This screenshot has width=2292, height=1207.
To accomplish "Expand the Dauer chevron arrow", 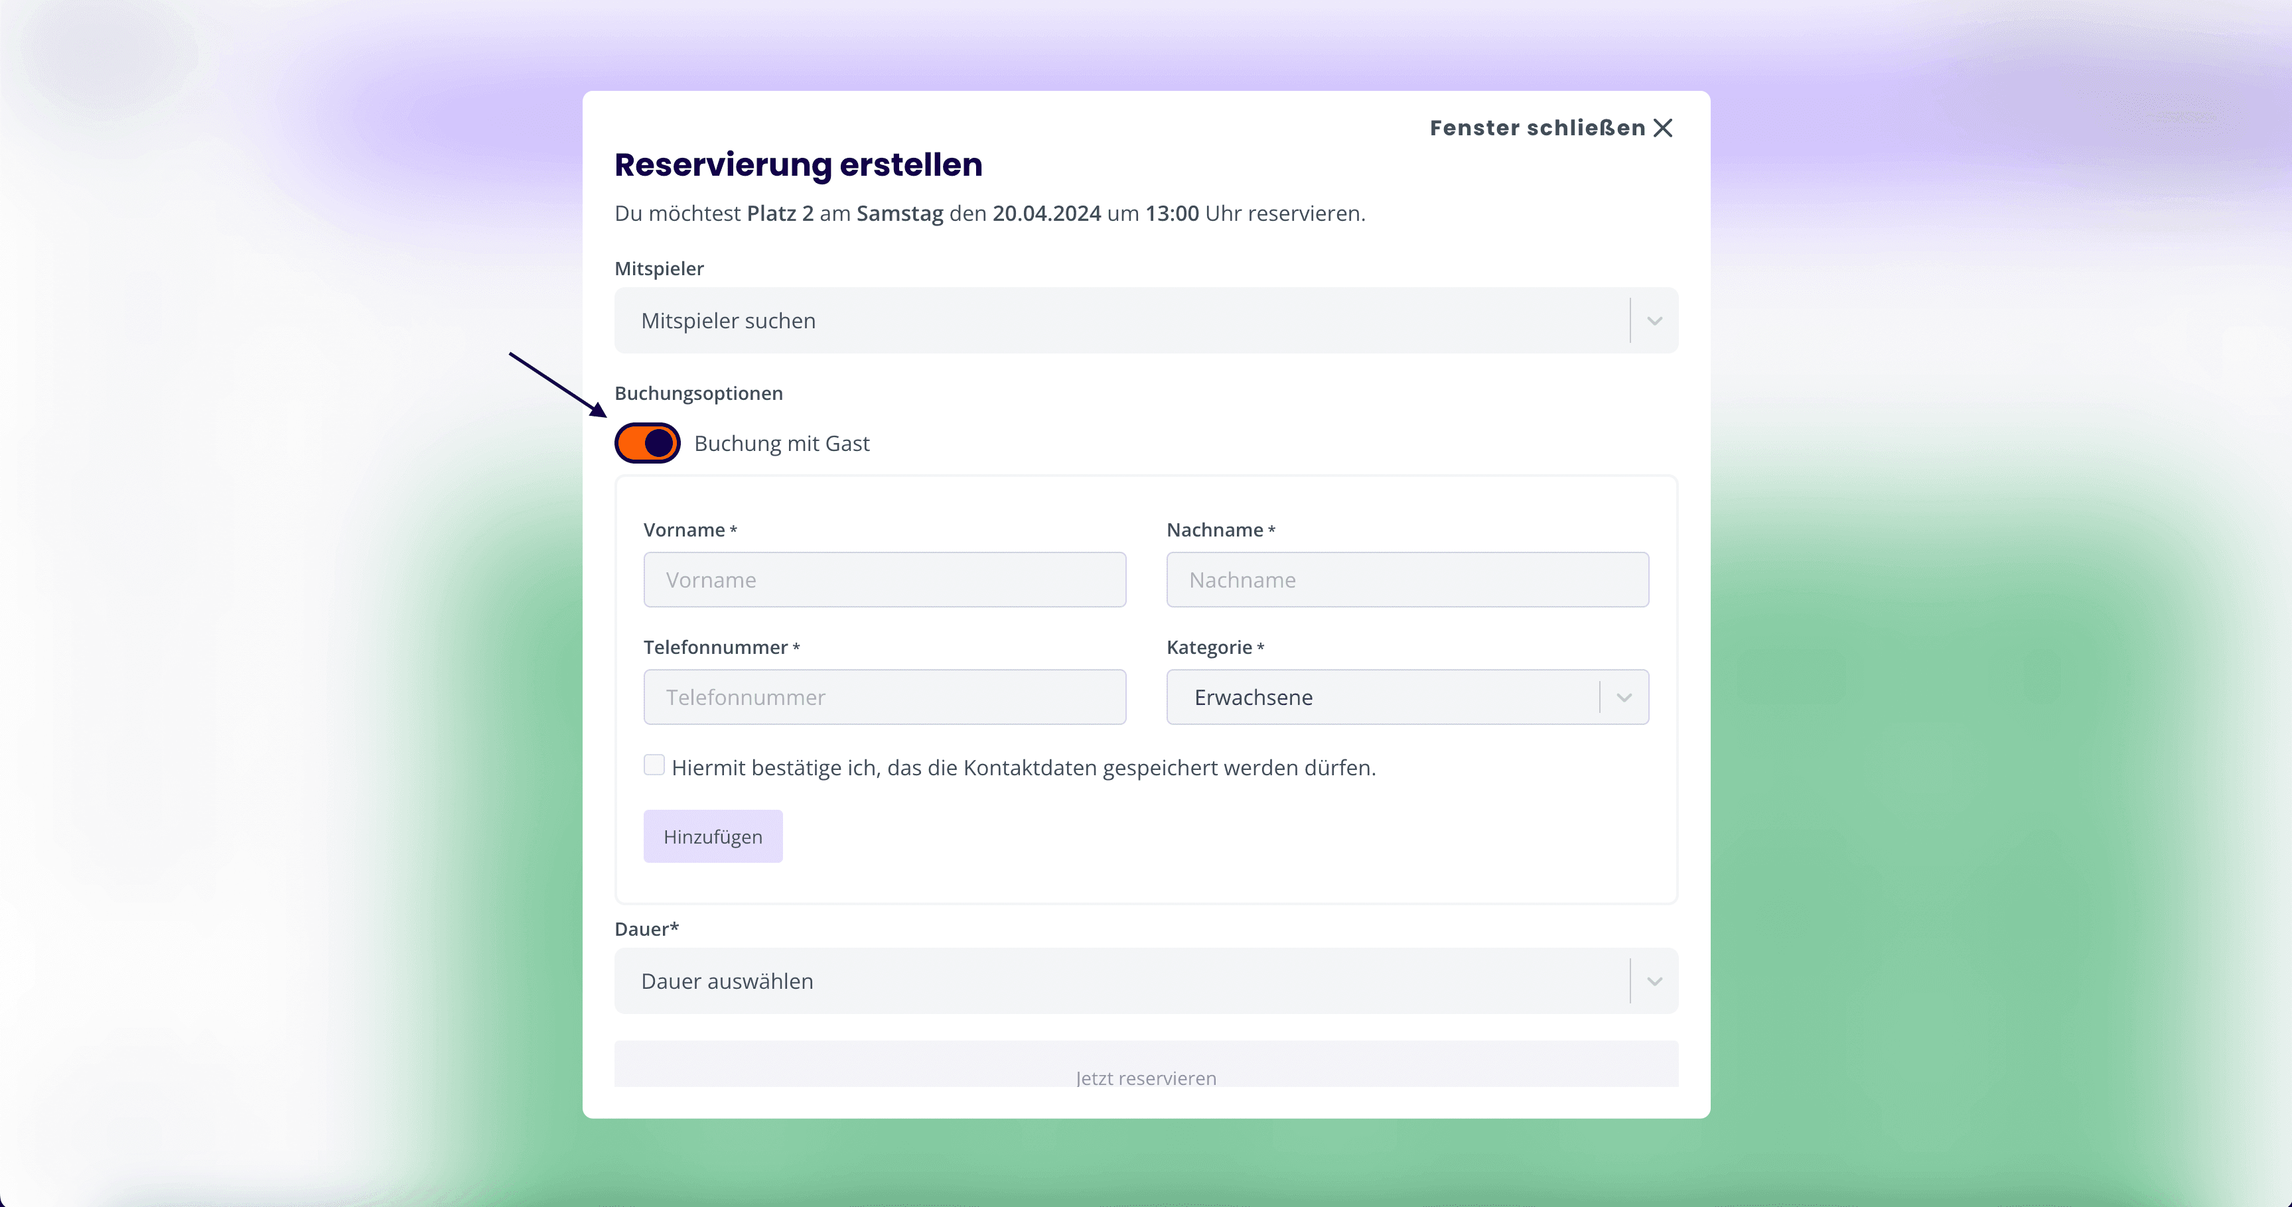I will [1654, 981].
